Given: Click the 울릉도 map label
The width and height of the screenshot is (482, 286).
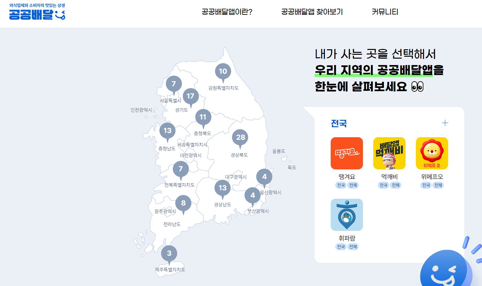Looking at the screenshot, I should click(x=279, y=151).
